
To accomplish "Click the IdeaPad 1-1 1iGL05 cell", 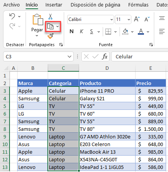I will [x=107, y=167].
